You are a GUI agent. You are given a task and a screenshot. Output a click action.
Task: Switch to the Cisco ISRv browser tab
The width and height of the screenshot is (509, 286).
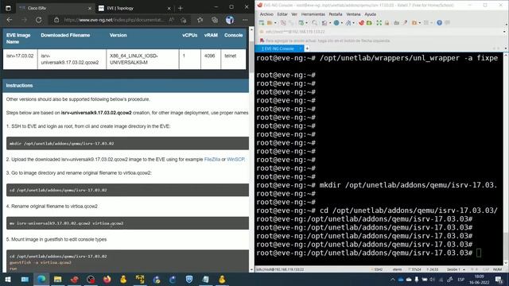54,8
